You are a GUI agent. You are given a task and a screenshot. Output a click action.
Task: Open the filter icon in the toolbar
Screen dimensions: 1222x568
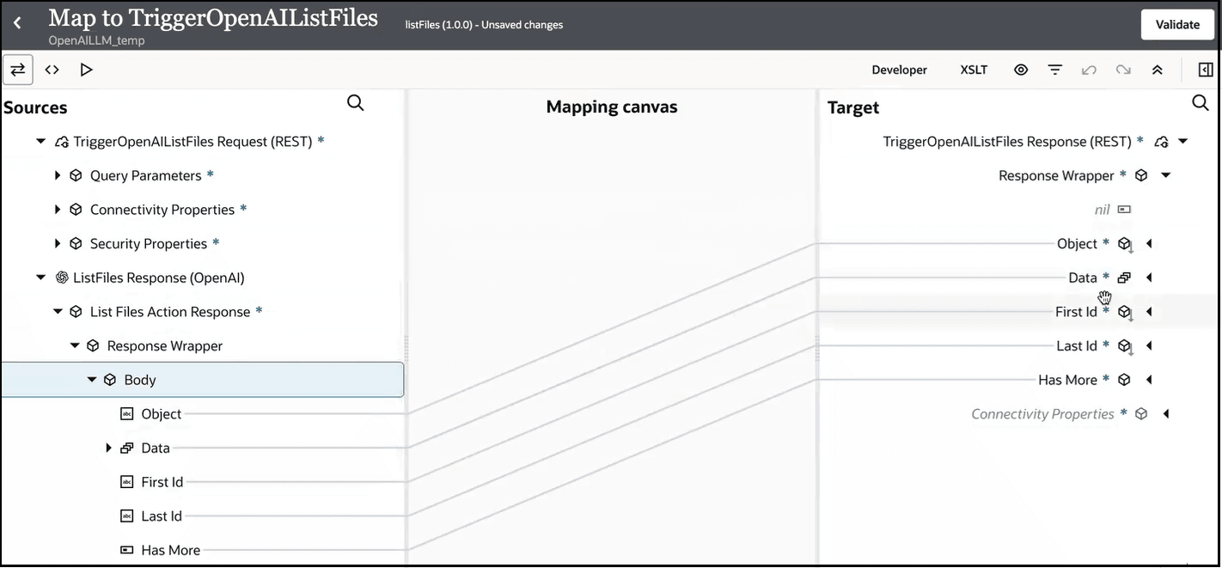[x=1054, y=70]
